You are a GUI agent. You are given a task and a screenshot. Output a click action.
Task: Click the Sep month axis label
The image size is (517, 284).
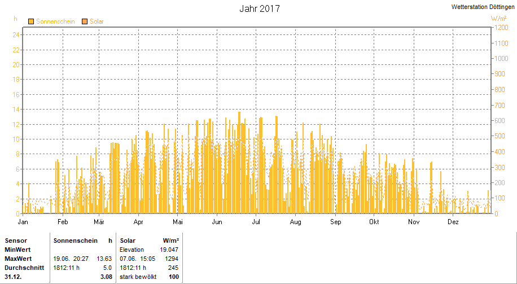[x=335, y=222]
